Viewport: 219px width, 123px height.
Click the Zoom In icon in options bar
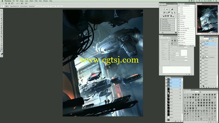click(x=6, y=6)
